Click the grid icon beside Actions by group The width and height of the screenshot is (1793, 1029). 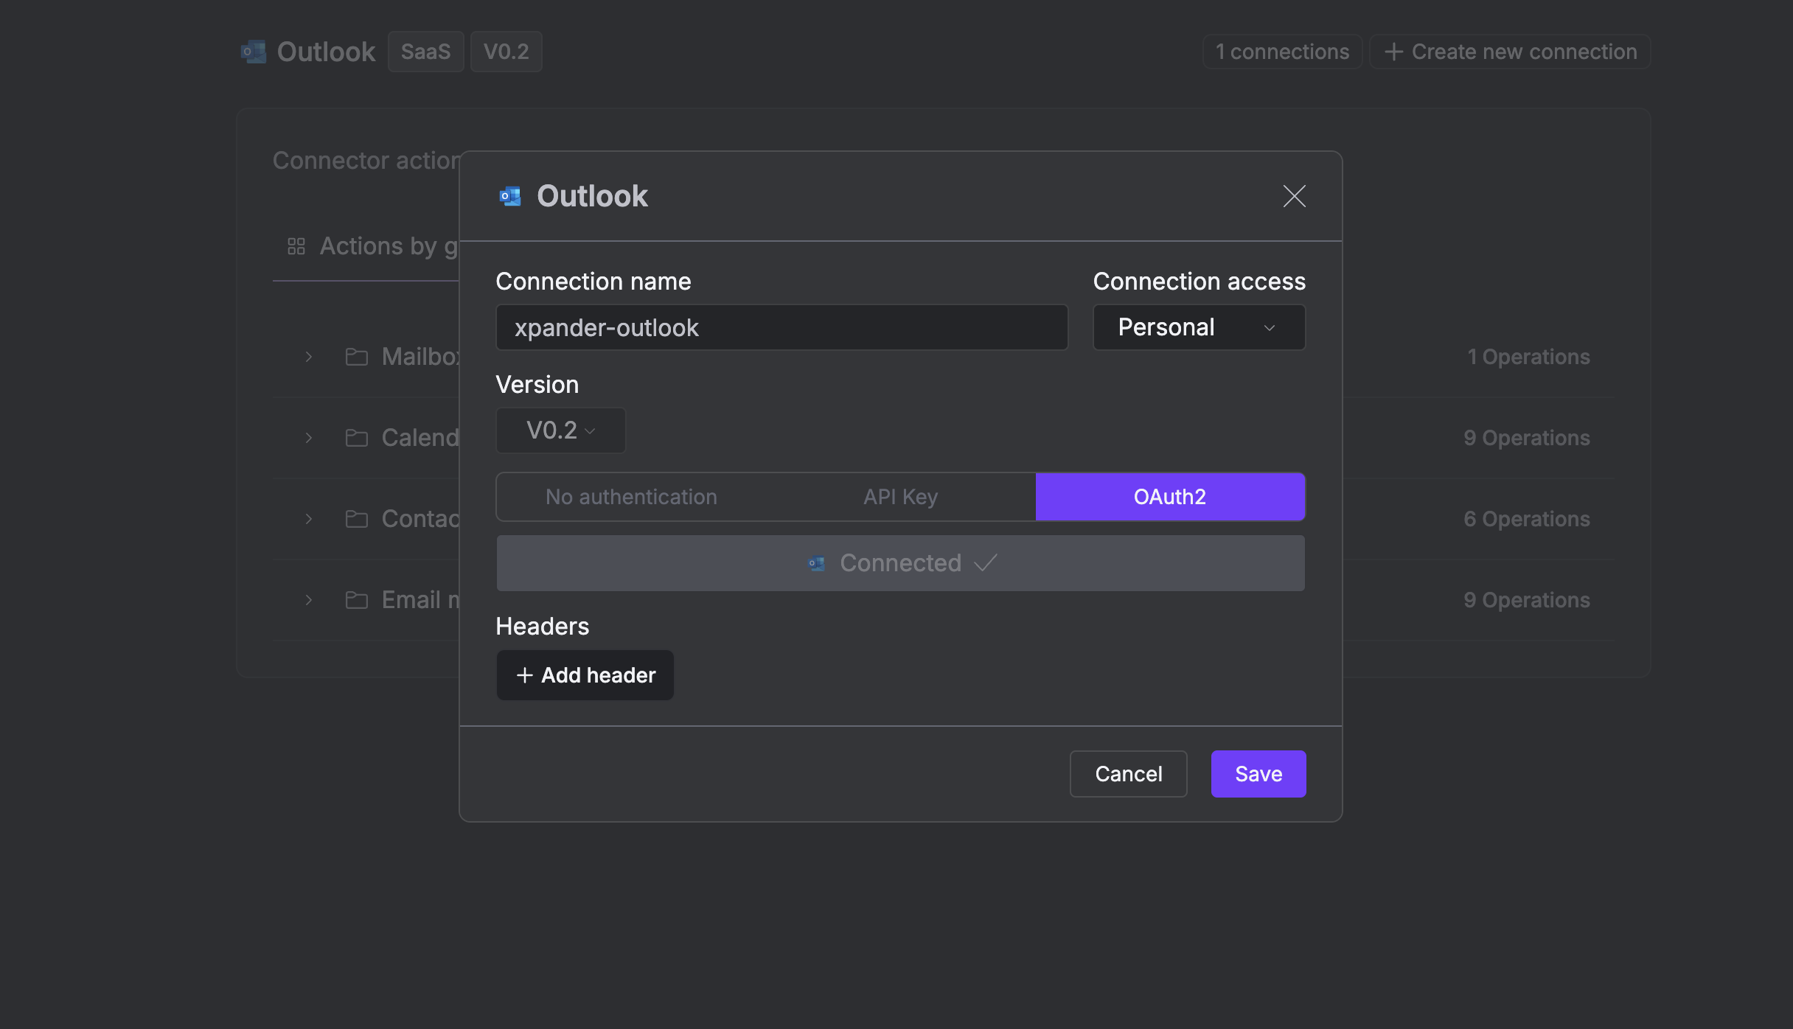click(x=296, y=246)
